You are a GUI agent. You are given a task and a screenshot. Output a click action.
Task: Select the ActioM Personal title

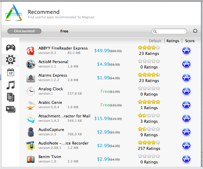click(x=53, y=62)
